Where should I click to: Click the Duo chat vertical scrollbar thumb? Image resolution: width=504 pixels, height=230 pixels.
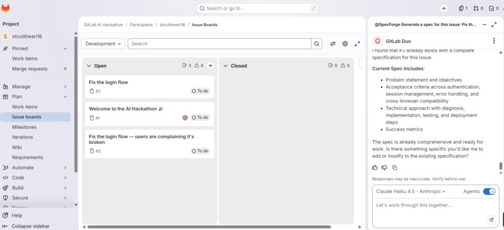pos(500,166)
